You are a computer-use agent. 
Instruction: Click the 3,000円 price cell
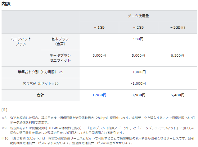[99, 55]
